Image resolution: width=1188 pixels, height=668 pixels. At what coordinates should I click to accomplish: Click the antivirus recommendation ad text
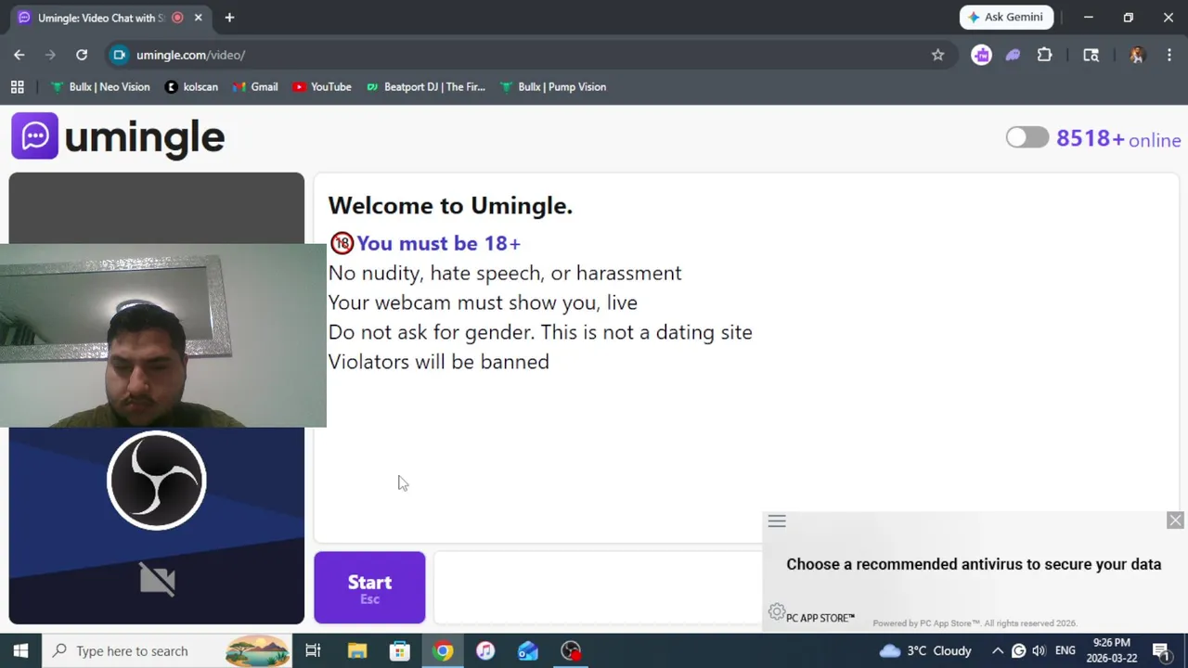pyautogui.click(x=974, y=564)
